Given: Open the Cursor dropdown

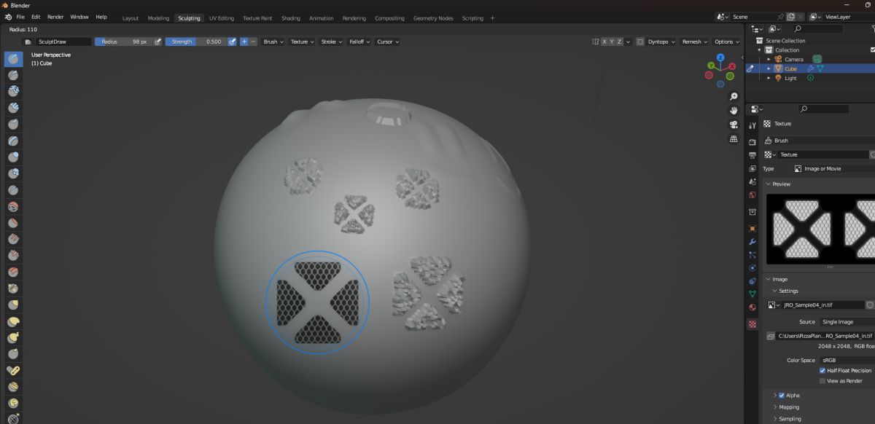Looking at the screenshot, I should [388, 42].
